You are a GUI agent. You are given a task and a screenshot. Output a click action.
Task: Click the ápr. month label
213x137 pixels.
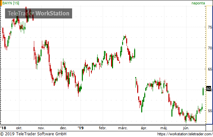144,128
